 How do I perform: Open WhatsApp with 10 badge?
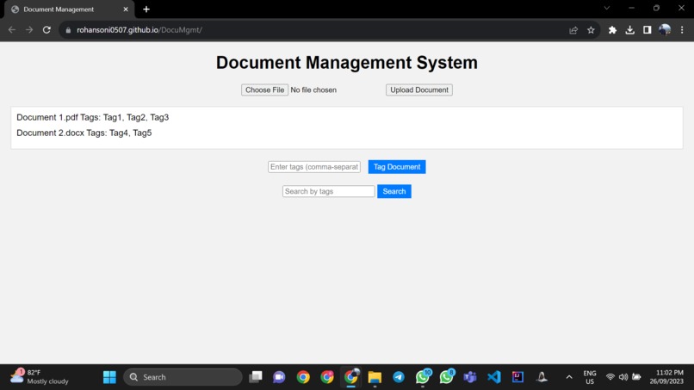[423, 377]
